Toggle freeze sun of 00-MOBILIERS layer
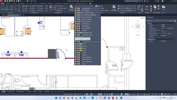 coord(77,24)
